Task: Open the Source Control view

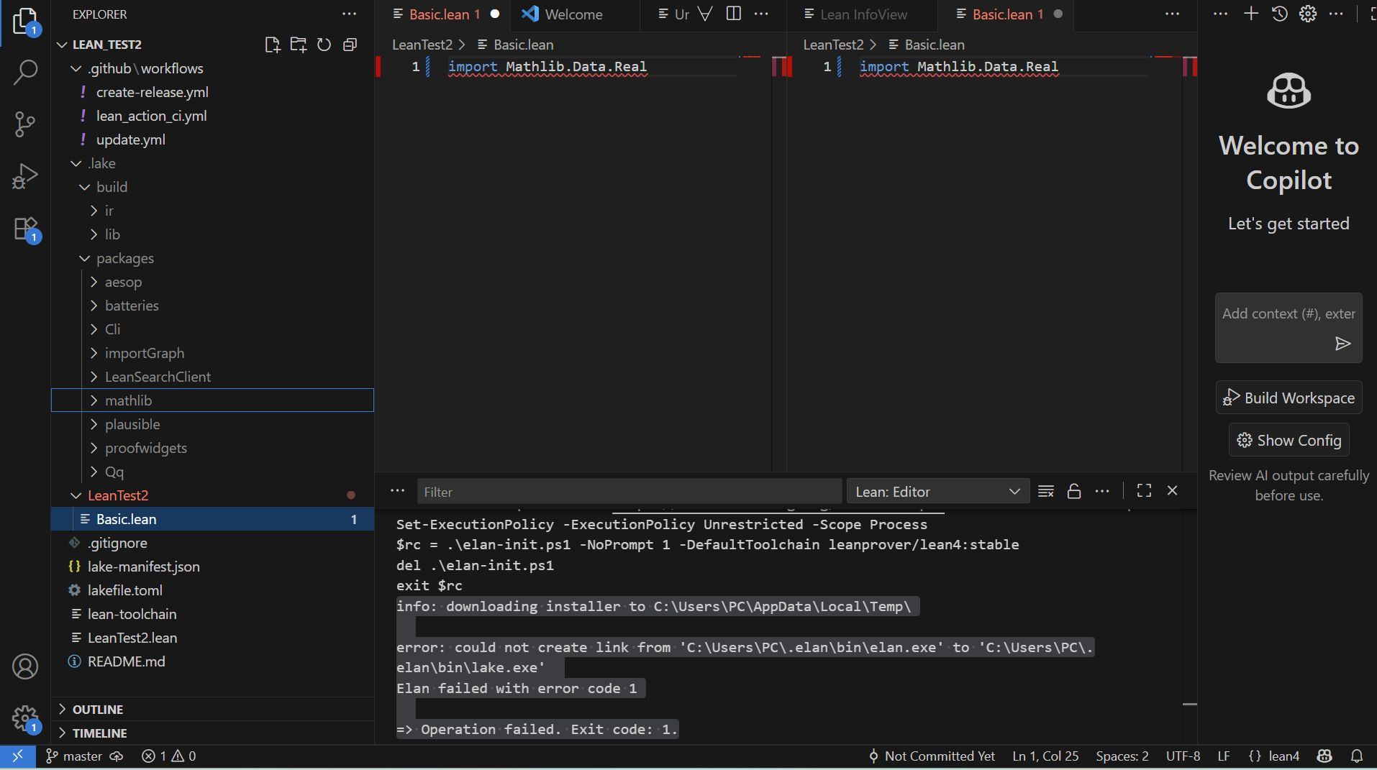Action: (25, 124)
